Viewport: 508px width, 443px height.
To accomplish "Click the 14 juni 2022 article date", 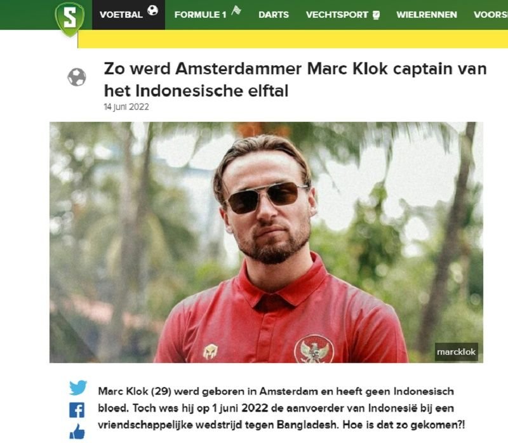I will [x=126, y=107].
